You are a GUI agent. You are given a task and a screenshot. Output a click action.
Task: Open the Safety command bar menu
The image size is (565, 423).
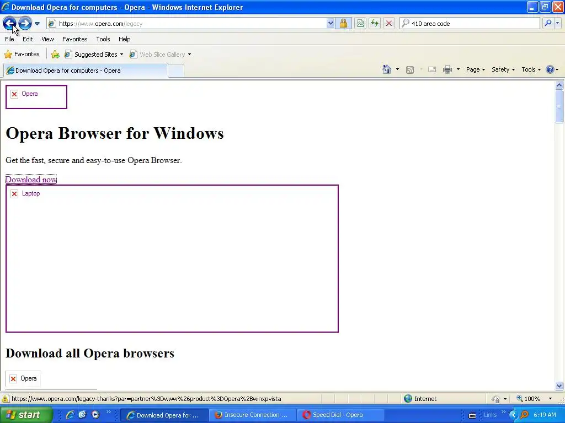[503, 69]
